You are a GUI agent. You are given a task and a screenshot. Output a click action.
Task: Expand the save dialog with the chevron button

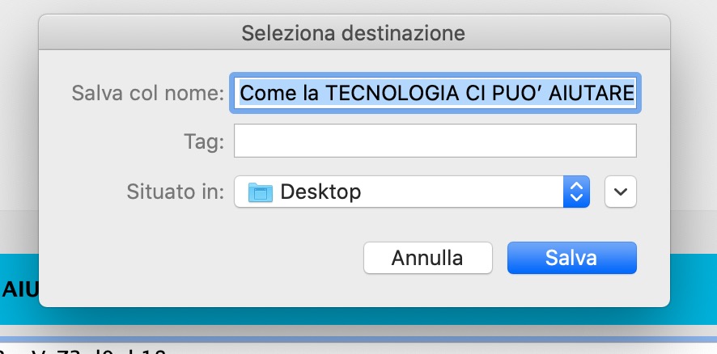(x=621, y=192)
